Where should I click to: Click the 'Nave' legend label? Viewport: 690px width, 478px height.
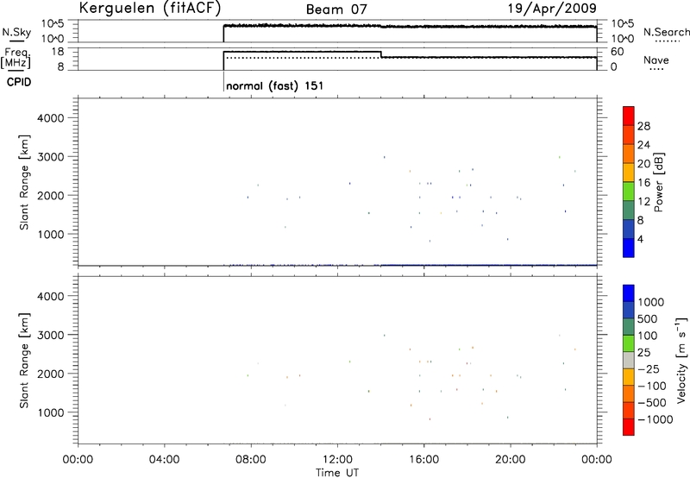coord(656,60)
